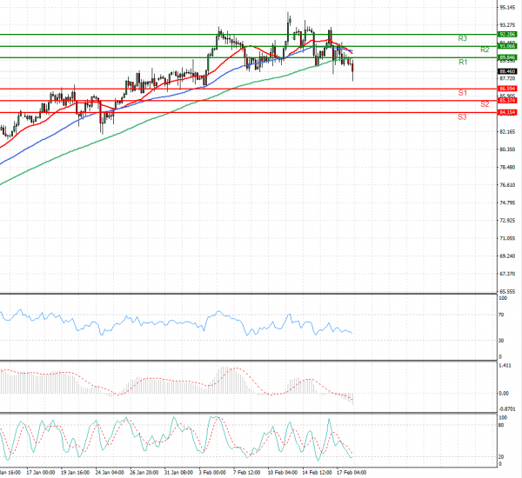Click the 10 Feb 04:00 date label
The image size is (522, 478).
[283, 472]
